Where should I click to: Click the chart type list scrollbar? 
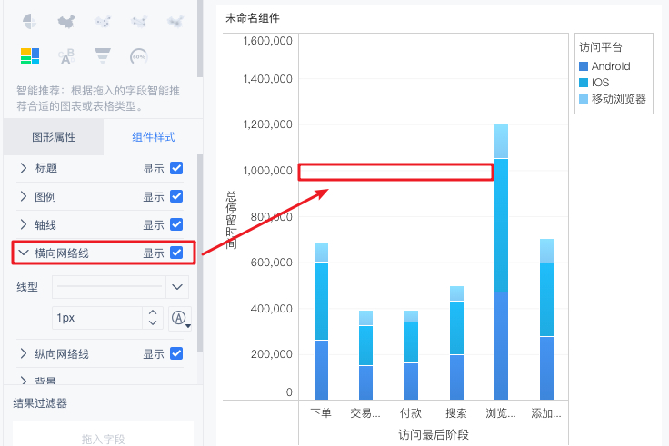tap(200, 38)
